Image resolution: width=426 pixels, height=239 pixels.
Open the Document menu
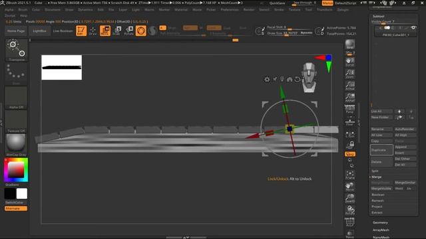pyautogui.click(x=53, y=9)
